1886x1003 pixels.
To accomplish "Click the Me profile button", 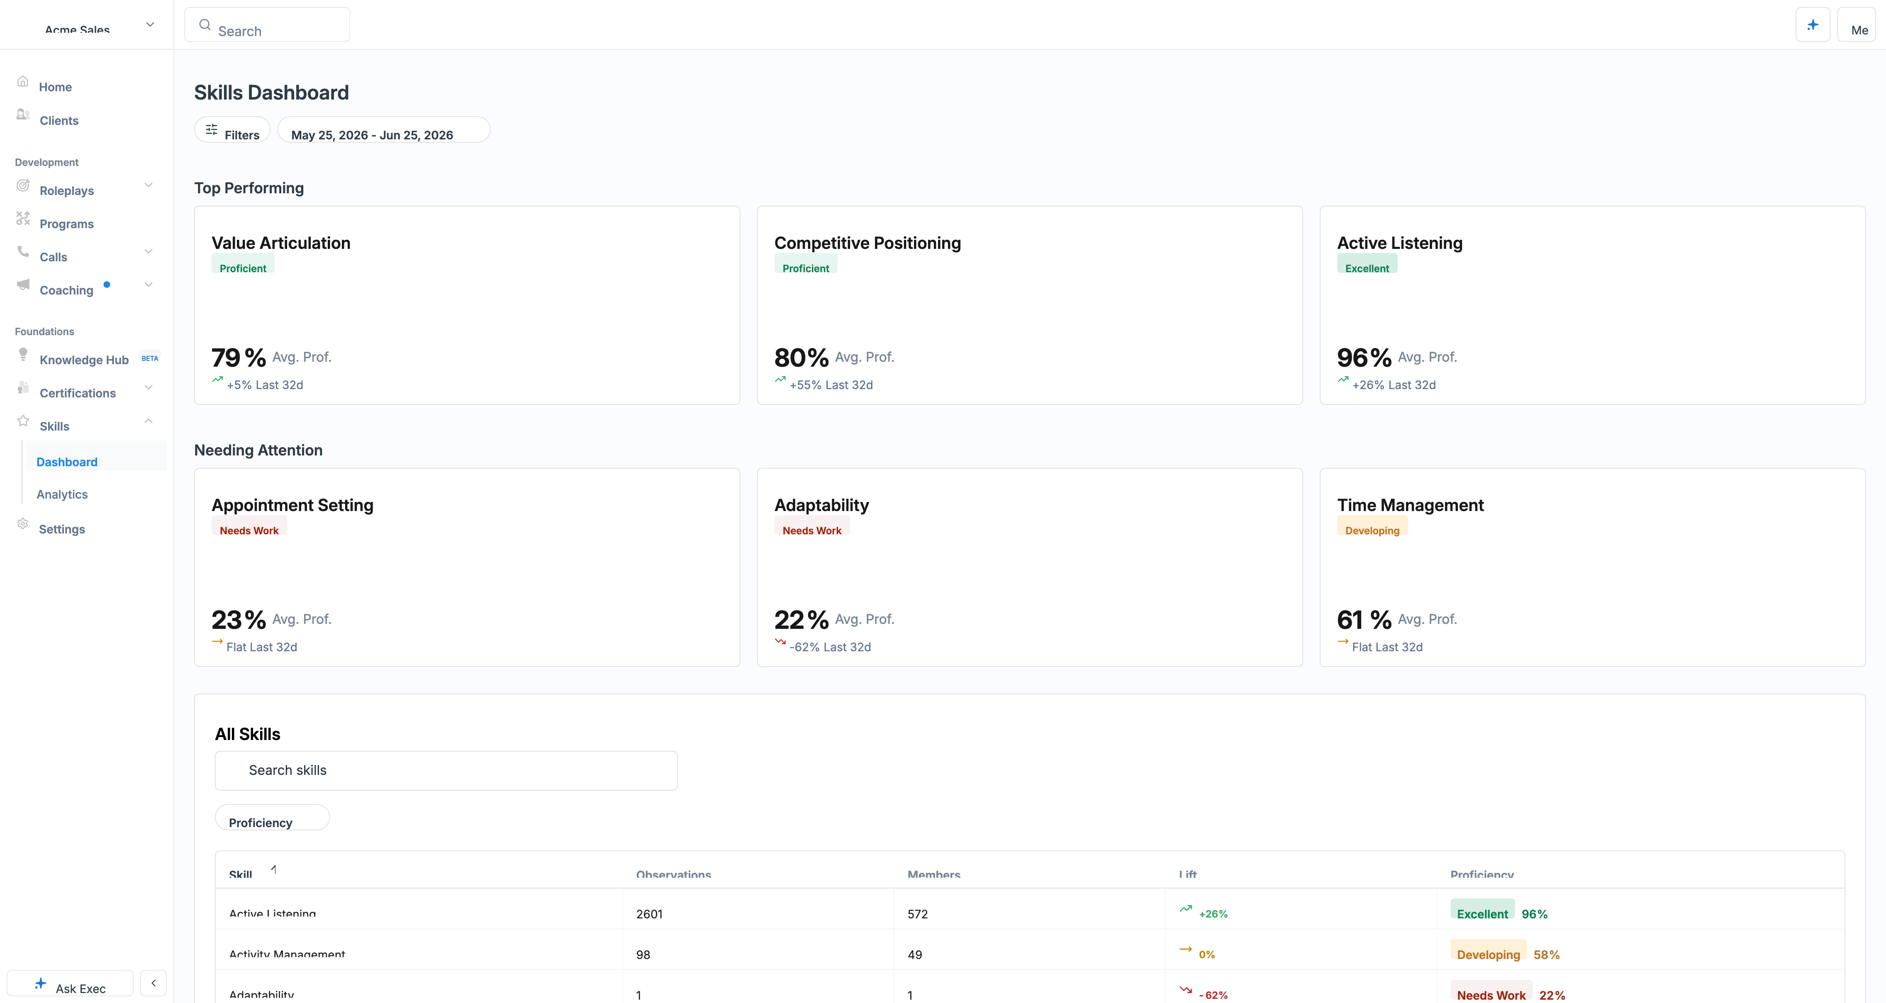I will [x=1857, y=25].
